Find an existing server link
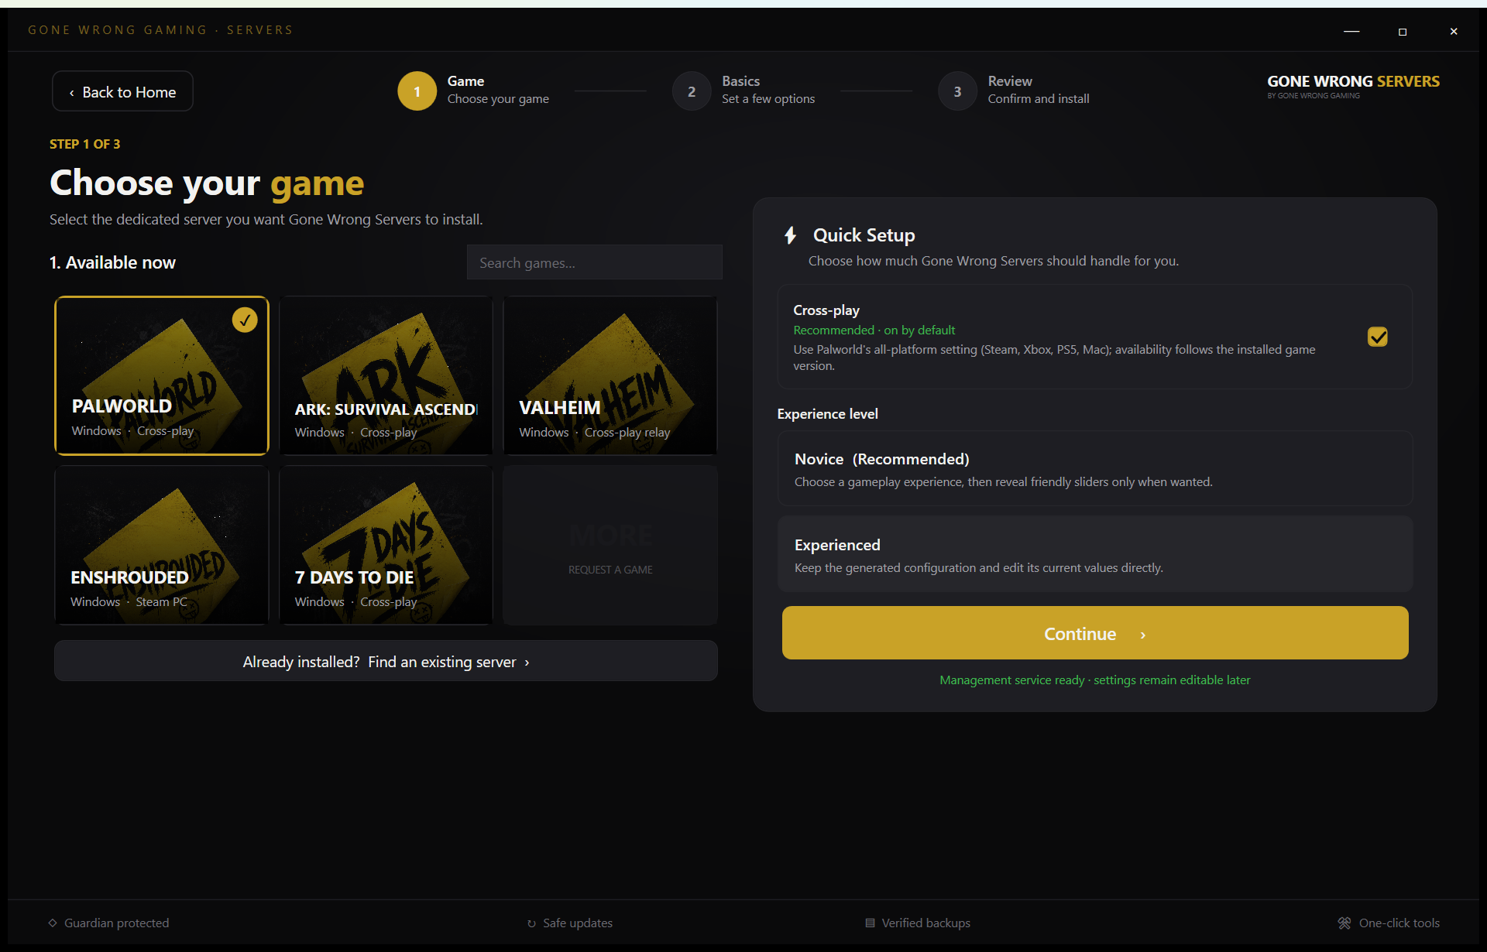The width and height of the screenshot is (1487, 952). tap(386, 661)
